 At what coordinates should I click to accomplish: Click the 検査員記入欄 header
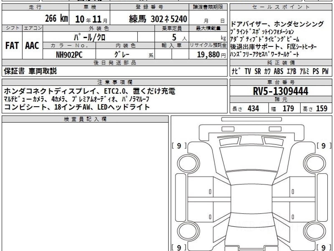point(85,119)
